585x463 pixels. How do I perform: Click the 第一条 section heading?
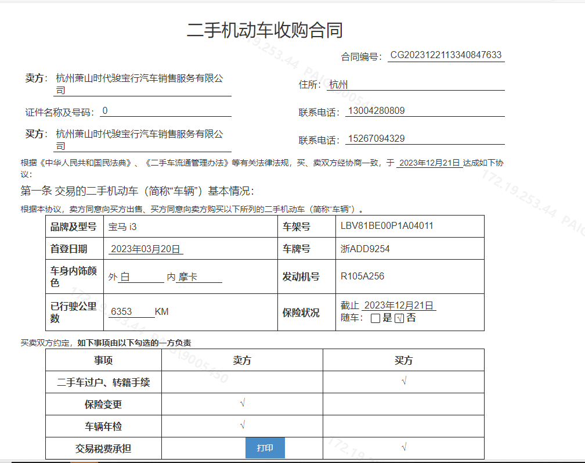click(x=138, y=191)
